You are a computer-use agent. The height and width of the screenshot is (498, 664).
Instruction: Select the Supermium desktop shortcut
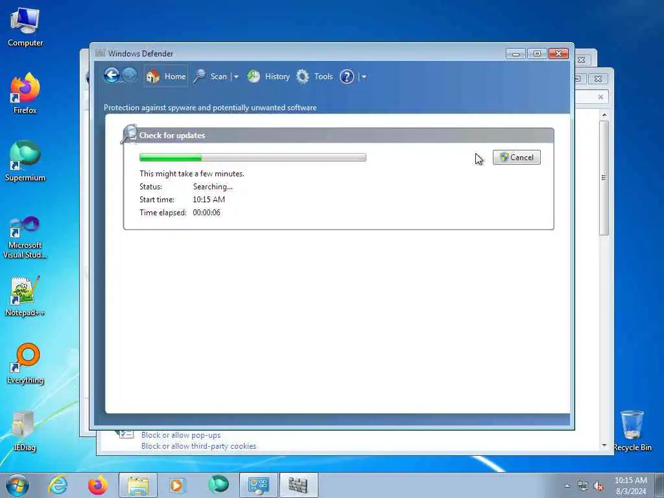tap(25, 161)
